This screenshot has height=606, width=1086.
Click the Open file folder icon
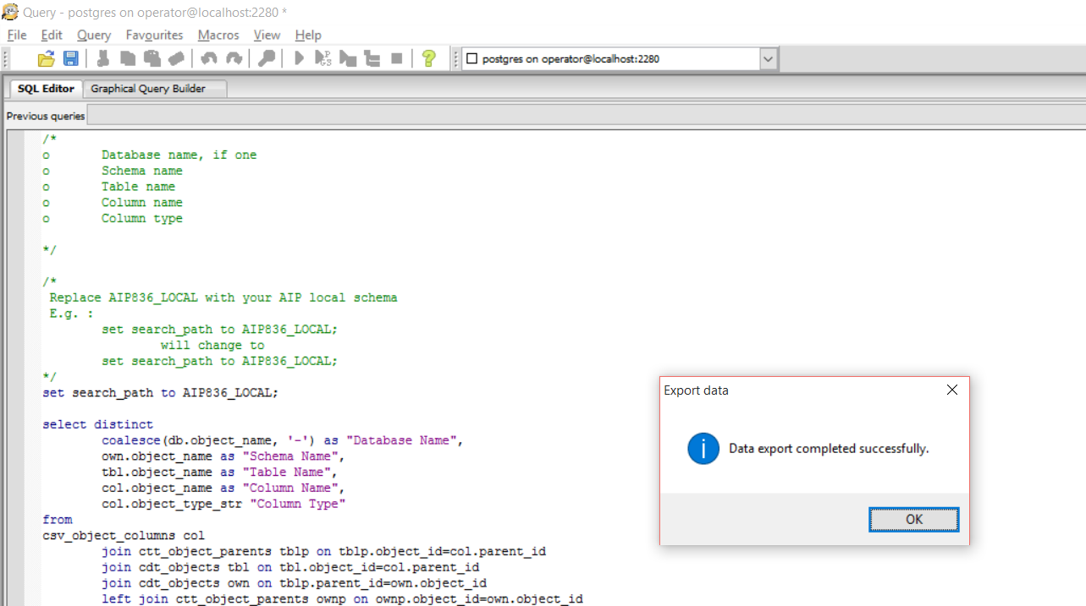pos(47,58)
